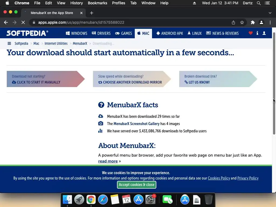
Task: Select the Mac section tab
Action: pyautogui.click(x=143, y=33)
